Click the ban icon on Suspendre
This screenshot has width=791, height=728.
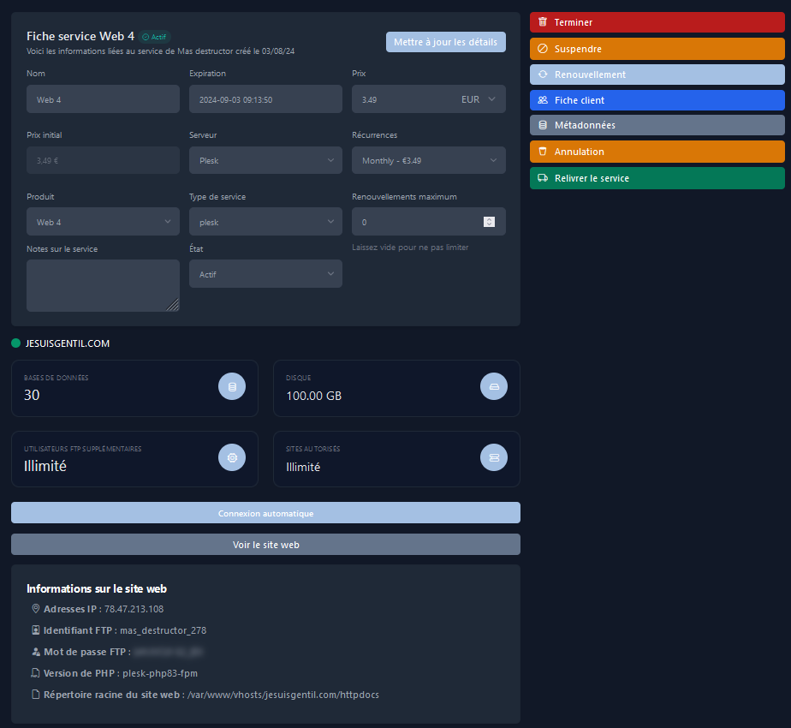[x=543, y=49]
